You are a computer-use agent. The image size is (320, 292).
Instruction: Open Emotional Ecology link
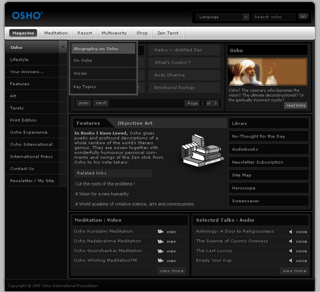click(184, 88)
